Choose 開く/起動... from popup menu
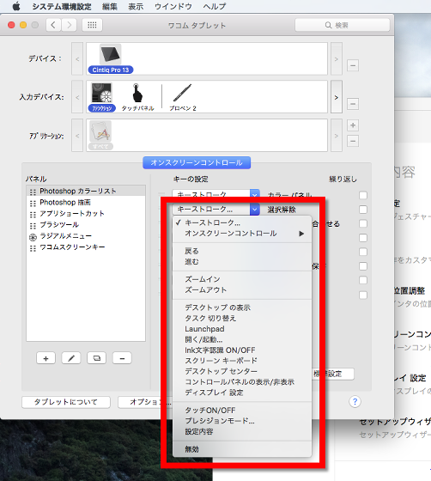The width and height of the screenshot is (431, 481). click(242, 339)
